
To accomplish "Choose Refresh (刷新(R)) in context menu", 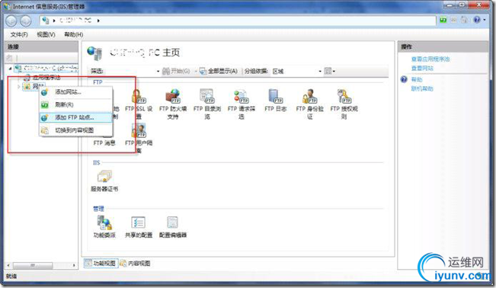I will (x=76, y=104).
